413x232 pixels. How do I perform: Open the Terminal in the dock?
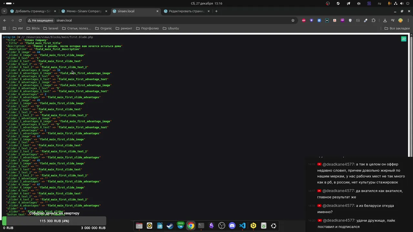pos(201,226)
